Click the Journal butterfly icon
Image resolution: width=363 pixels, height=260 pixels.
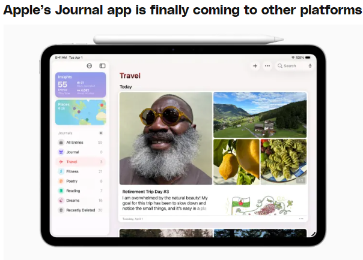coord(61,152)
